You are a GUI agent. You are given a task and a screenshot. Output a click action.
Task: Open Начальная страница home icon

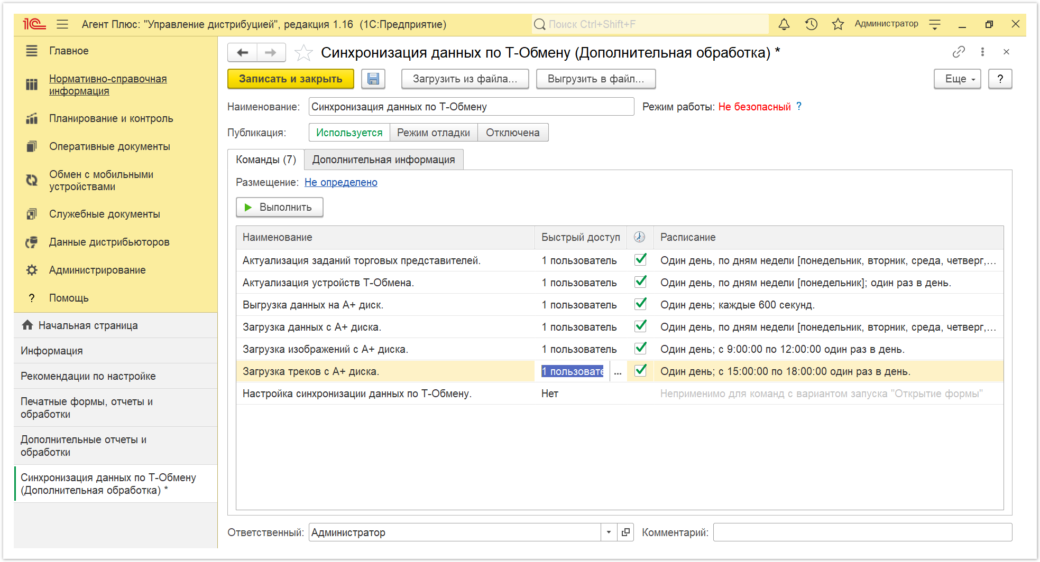(27, 325)
